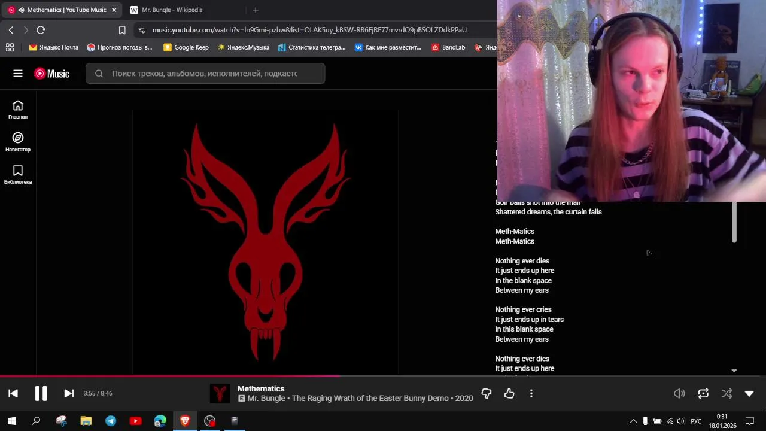Open OBS Studio from taskbar
The image size is (766, 431).
coord(209,421)
